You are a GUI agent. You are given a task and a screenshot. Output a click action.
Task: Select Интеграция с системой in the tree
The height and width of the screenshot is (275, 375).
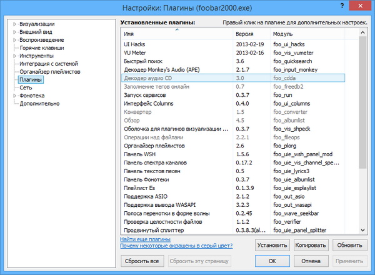[49, 64]
